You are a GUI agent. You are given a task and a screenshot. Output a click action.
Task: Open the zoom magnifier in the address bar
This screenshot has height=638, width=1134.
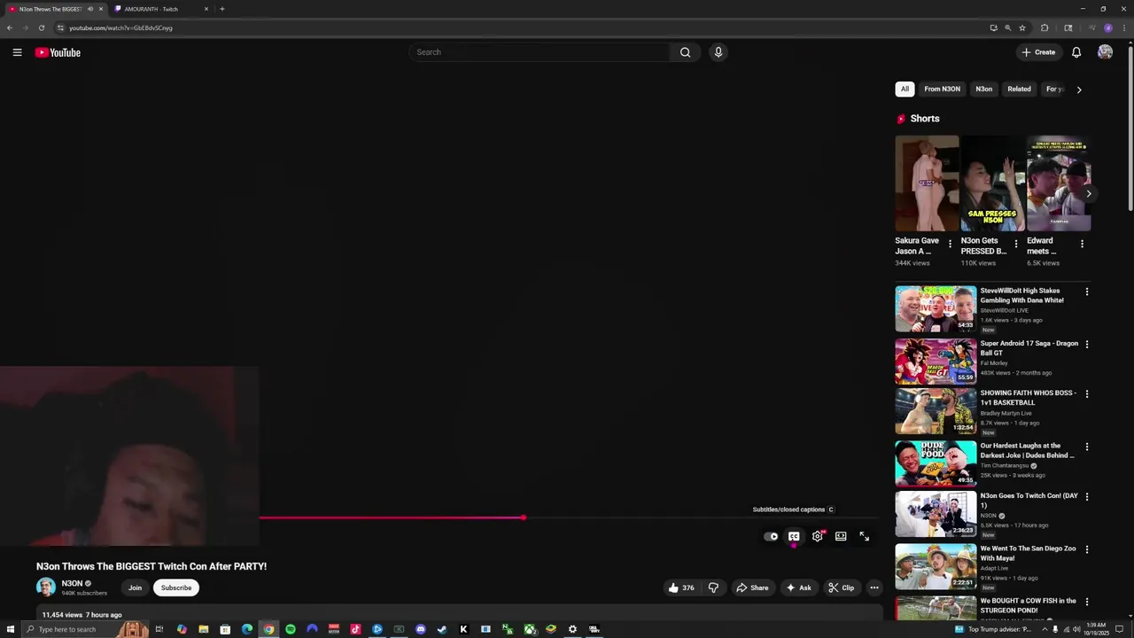1007,27
